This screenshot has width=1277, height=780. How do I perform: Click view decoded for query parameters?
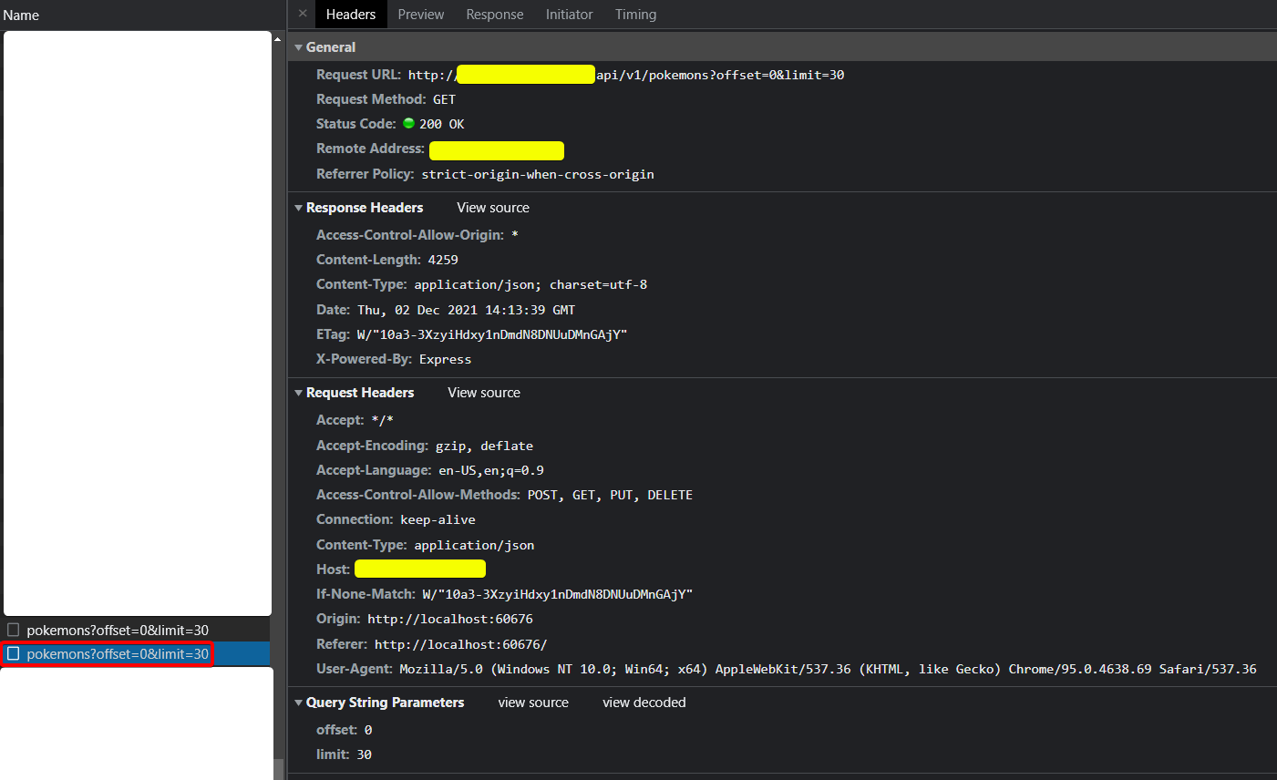point(644,703)
